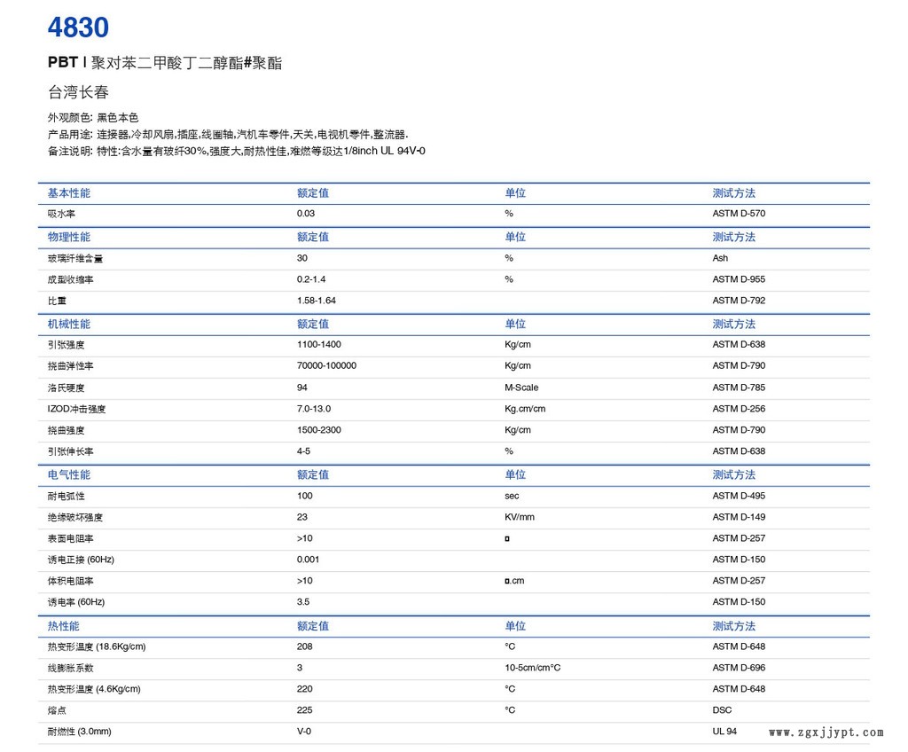Screen dimensions: 908x752
Task: Click the value "0.2-1.4"
Action: (311, 280)
